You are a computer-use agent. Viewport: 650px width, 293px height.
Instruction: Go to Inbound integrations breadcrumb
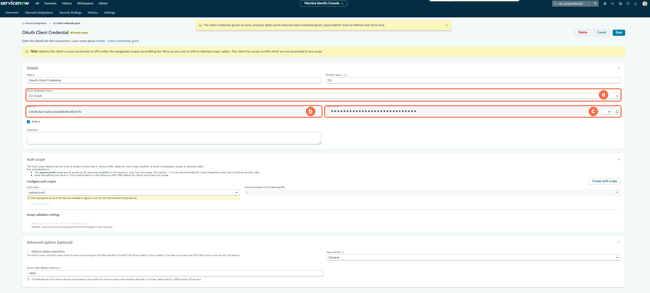click(36, 23)
